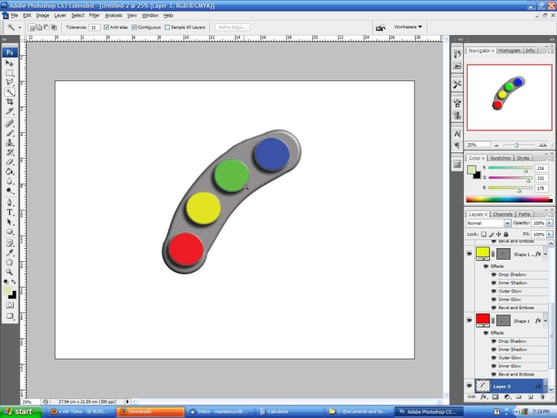This screenshot has width=557, height=418.
Task: Select the Brush tool
Action: tap(10, 133)
